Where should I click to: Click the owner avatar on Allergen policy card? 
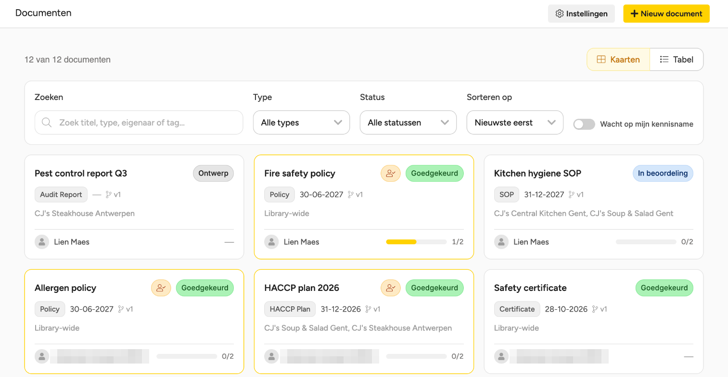click(x=42, y=356)
